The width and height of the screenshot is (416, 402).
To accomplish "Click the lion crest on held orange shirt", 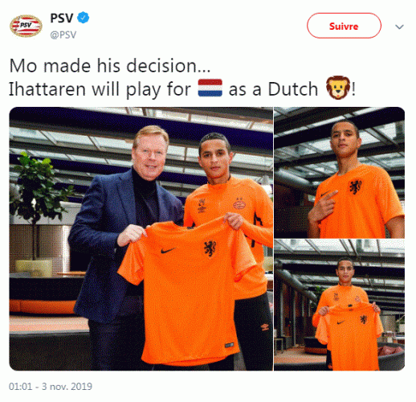I will (x=210, y=248).
